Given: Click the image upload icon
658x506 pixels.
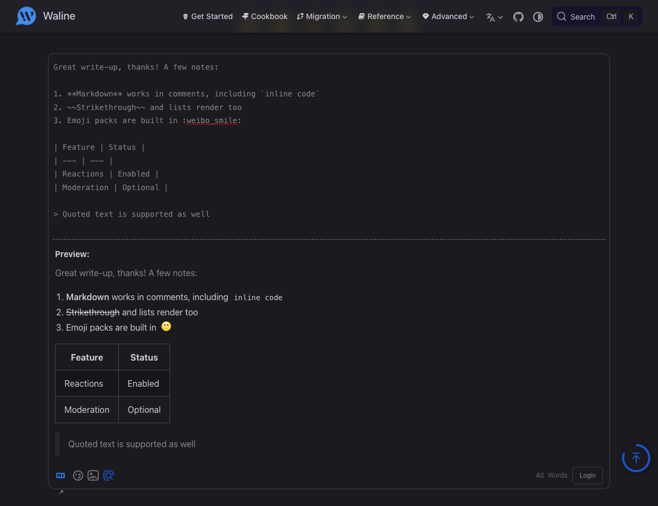Looking at the screenshot, I should (x=93, y=475).
